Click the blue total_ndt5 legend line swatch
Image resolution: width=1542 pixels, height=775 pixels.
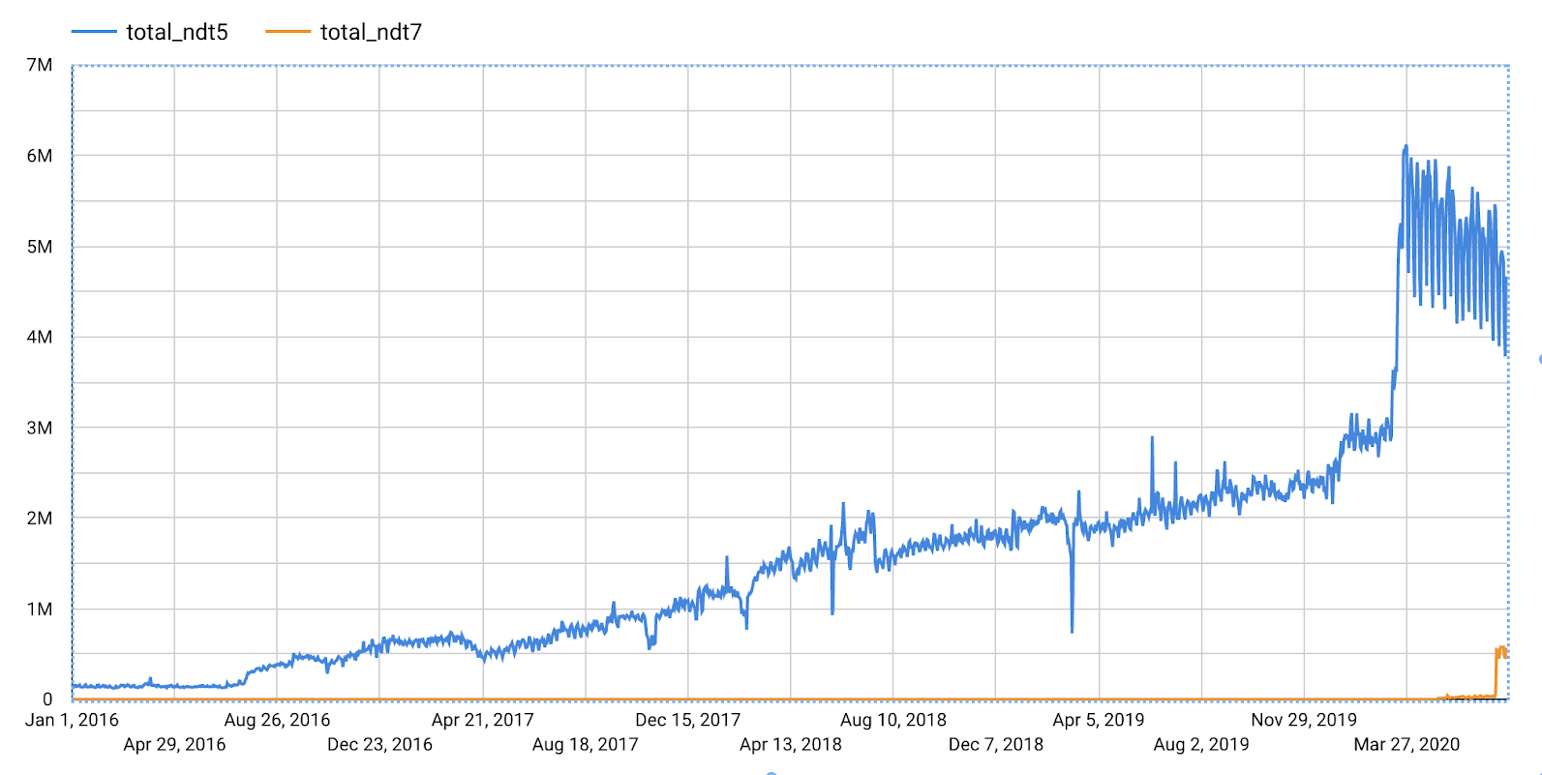[x=94, y=32]
